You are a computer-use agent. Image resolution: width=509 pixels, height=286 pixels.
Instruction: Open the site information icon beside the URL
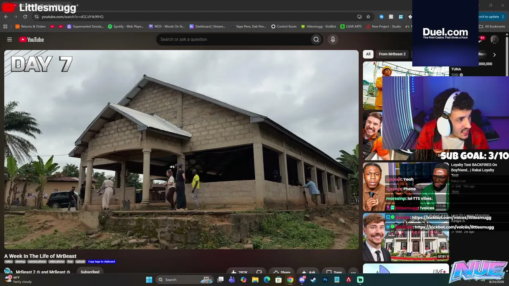click(x=36, y=17)
